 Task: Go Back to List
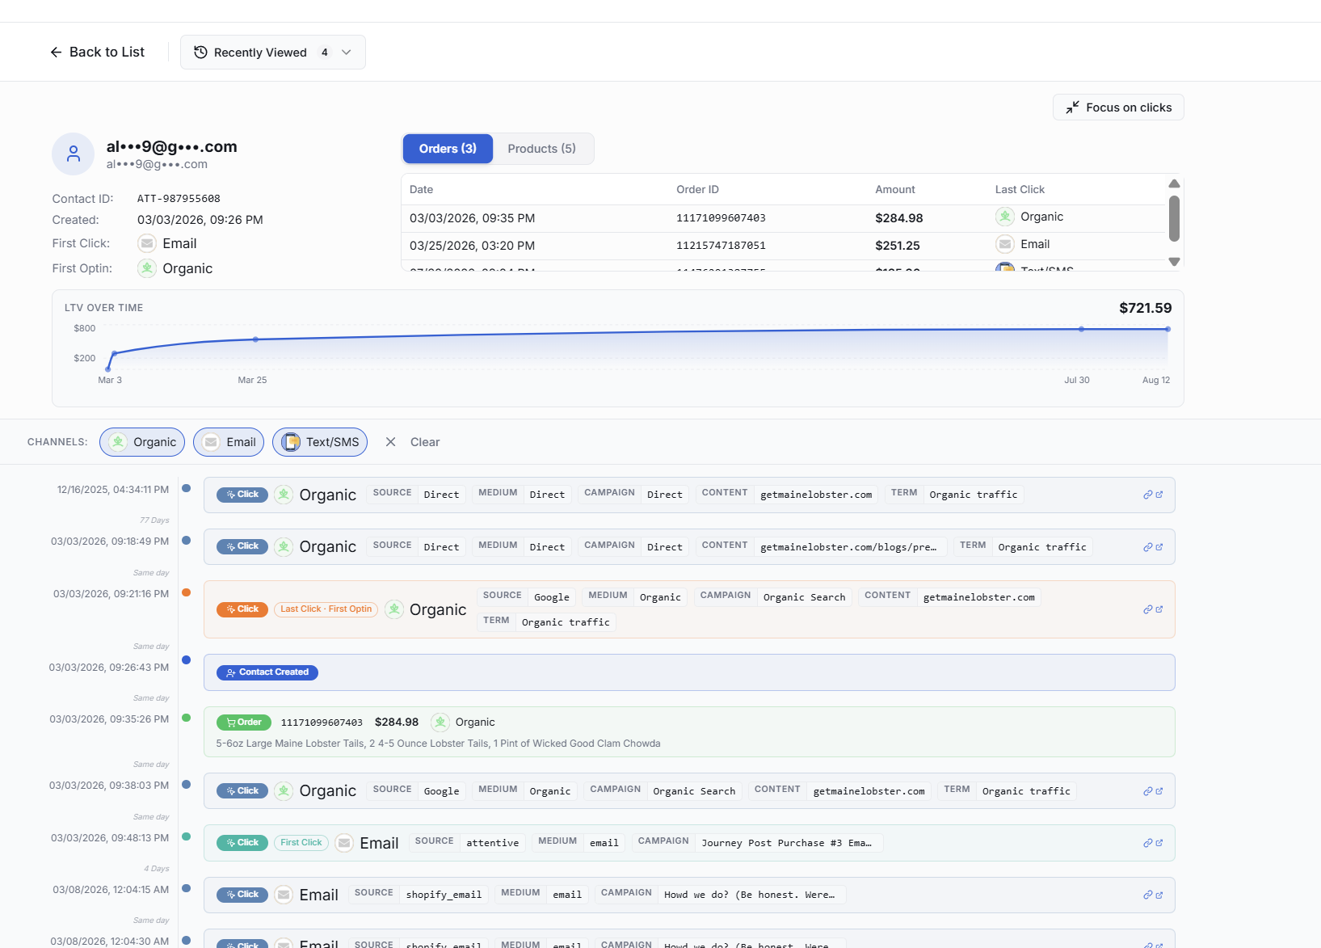98,52
